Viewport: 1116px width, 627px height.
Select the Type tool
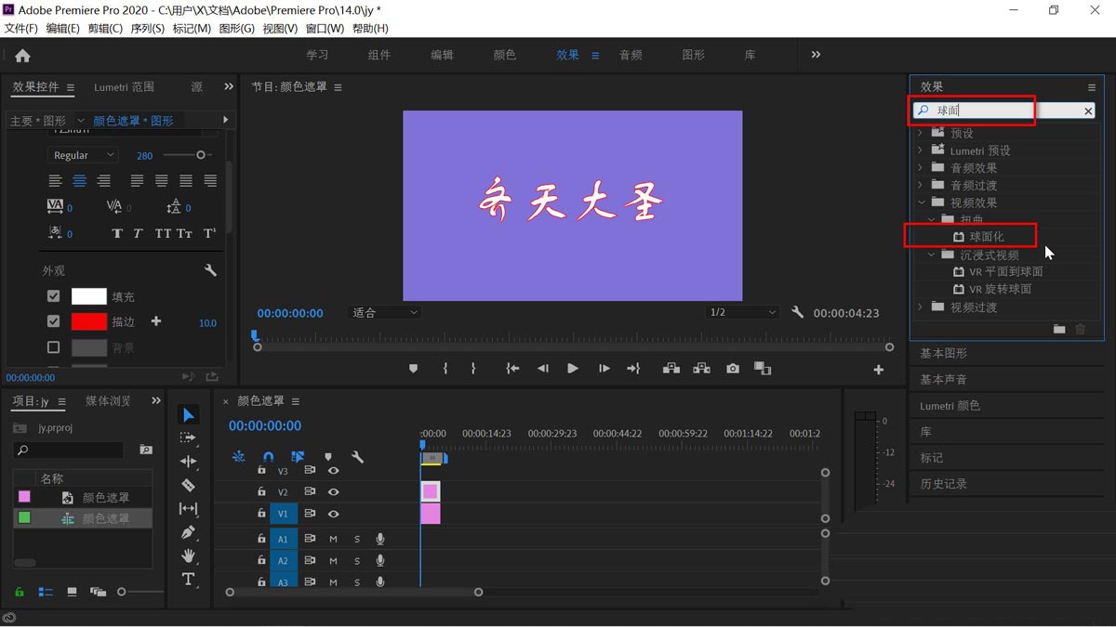(x=188, y=579)
